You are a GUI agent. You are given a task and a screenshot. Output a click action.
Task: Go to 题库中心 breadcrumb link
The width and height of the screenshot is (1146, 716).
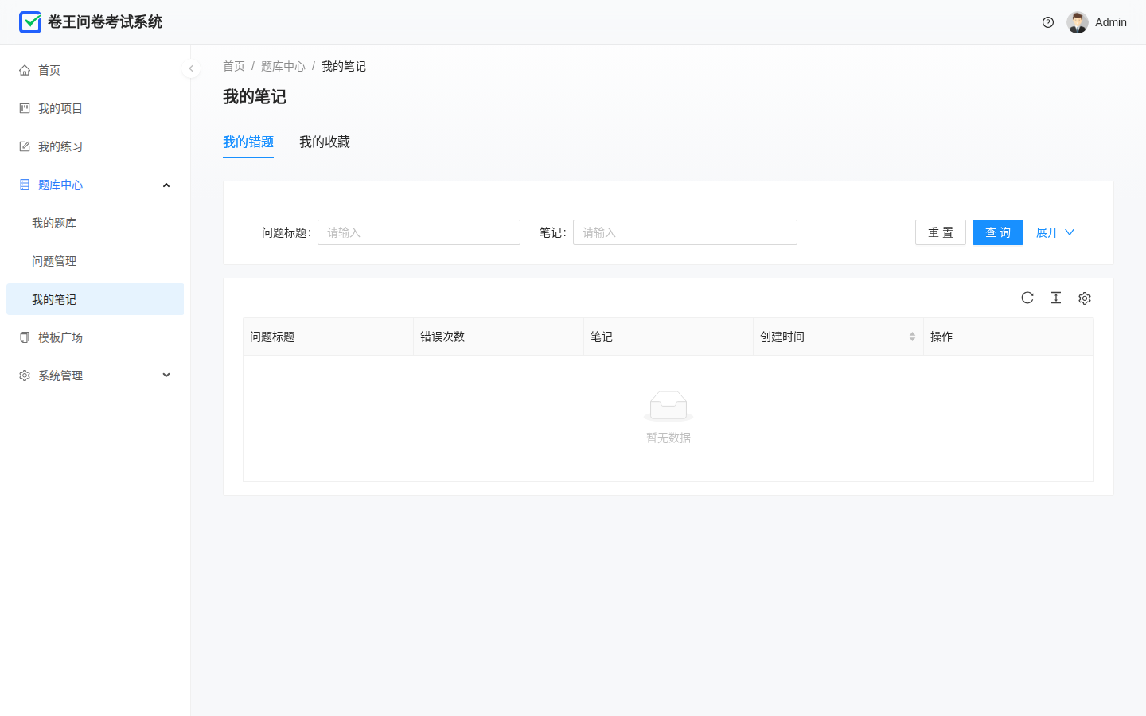tap(283, 66)
